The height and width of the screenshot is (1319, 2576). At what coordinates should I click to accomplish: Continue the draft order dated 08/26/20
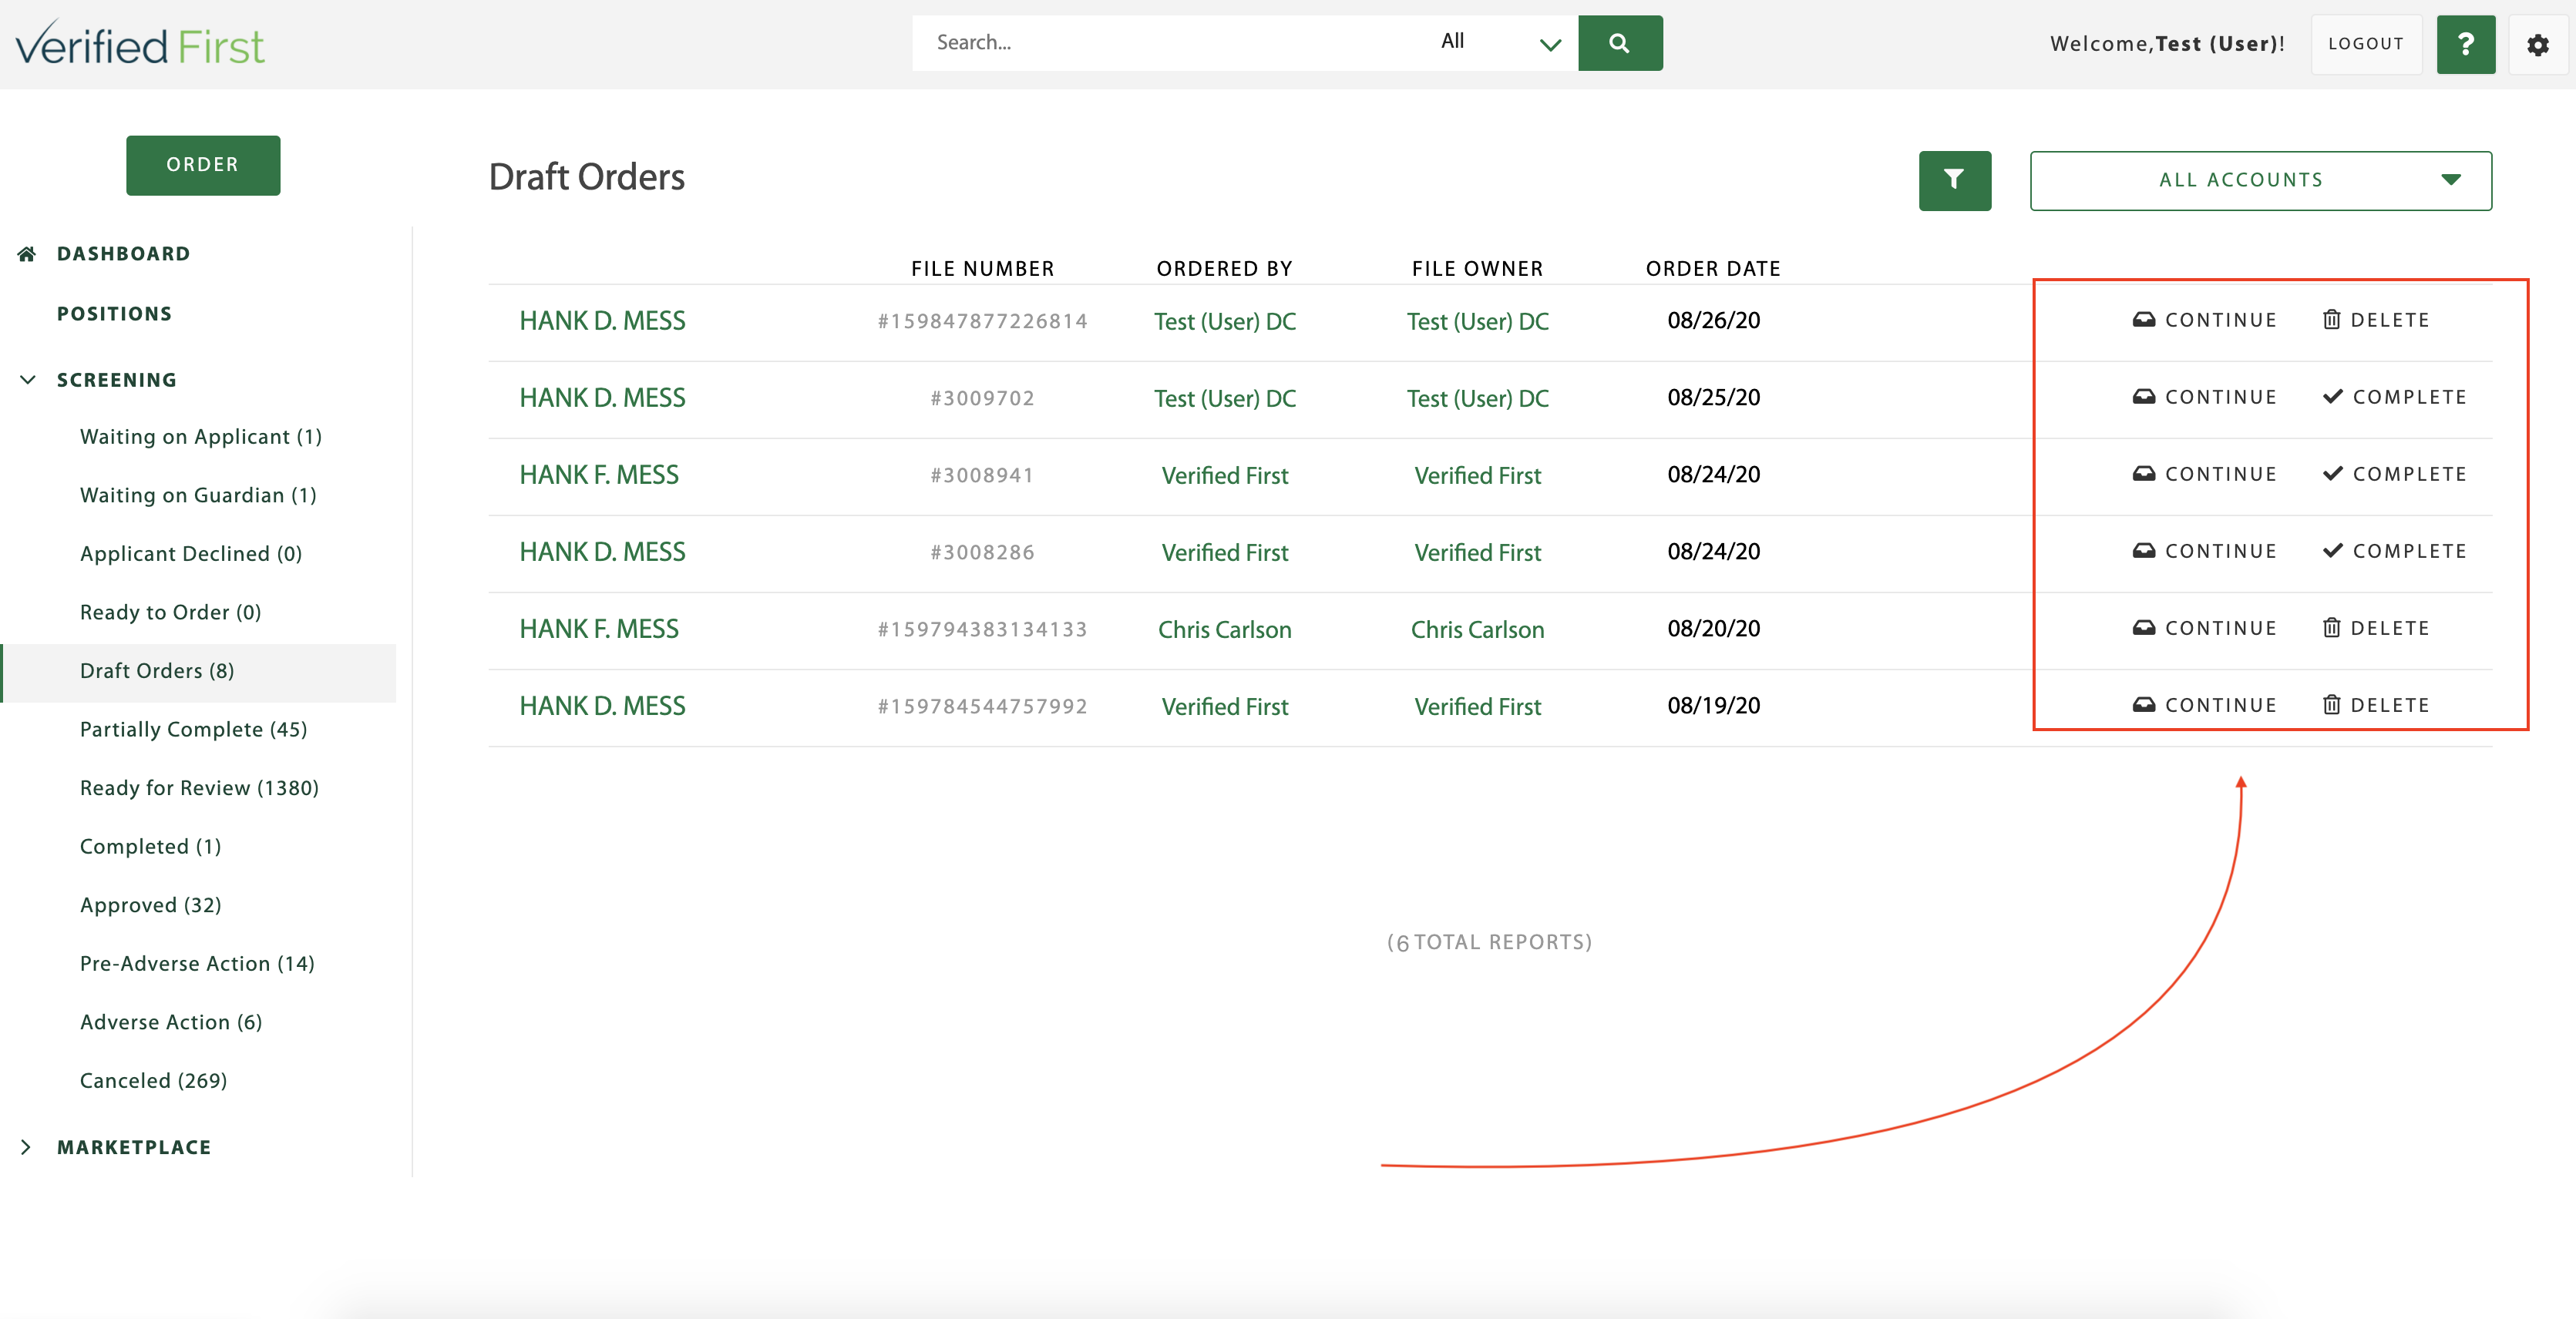point(2204,320)
